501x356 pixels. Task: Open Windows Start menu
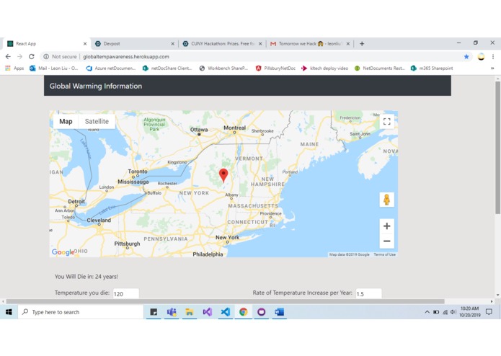point(9,312)
